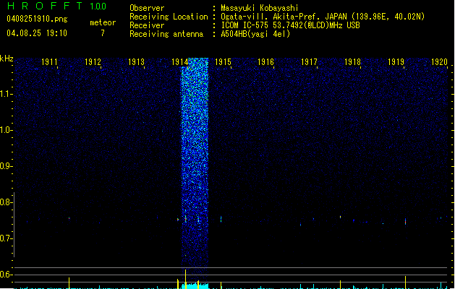Click the Receiver label

pyautogui.click(x=147, y=25)
